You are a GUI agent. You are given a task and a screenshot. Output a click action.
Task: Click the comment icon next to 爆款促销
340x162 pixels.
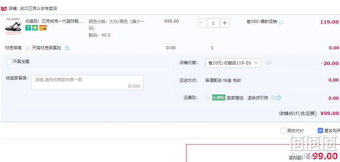point(281,23)
